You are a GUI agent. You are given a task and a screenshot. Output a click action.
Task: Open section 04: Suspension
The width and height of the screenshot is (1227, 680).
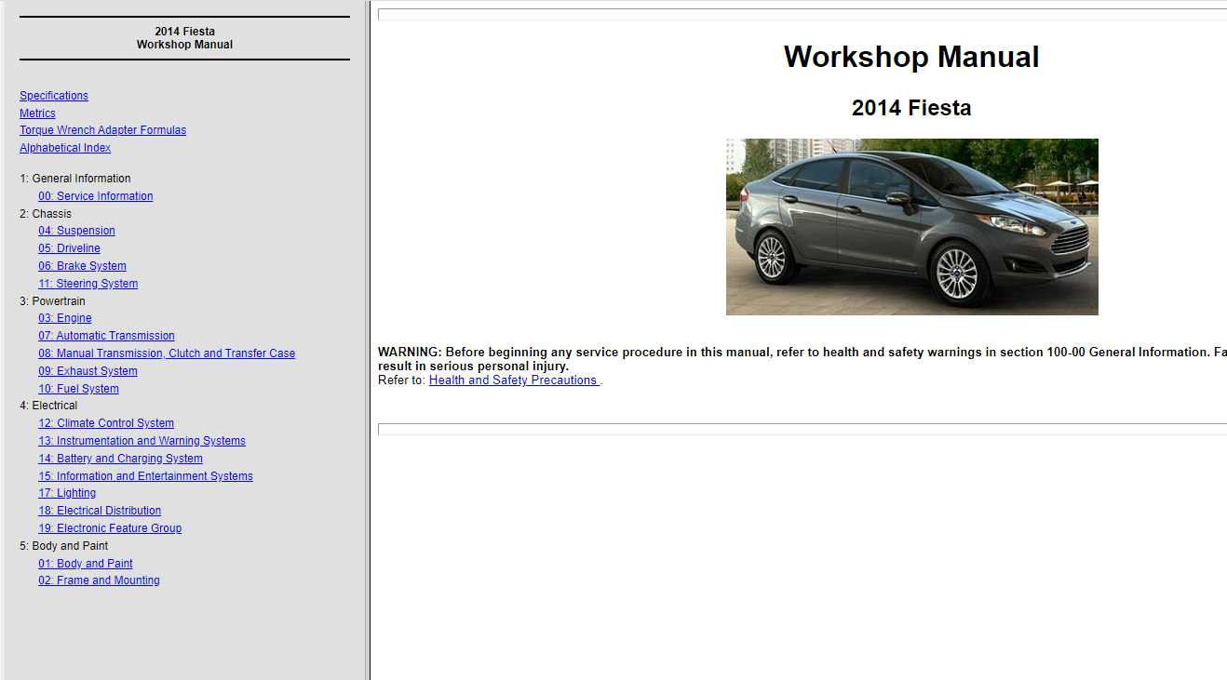[76, 231]
